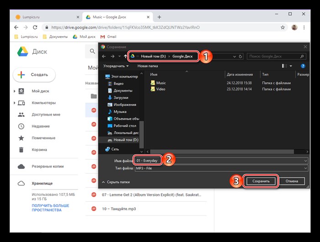The width and height of the screenshot is (320, 242).
Task: Sort by Тип column
Action: [265, 74]
